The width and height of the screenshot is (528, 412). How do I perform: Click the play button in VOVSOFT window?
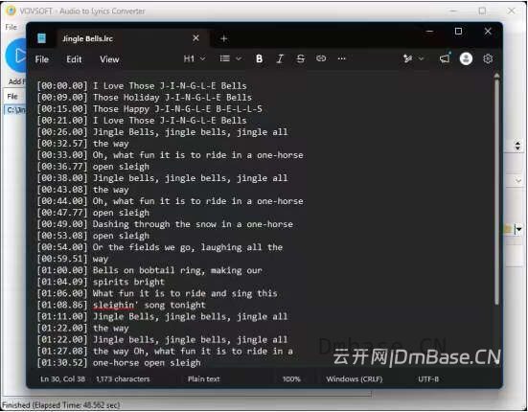coord(16,56)
